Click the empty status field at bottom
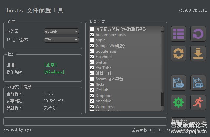 pos(85,121)
